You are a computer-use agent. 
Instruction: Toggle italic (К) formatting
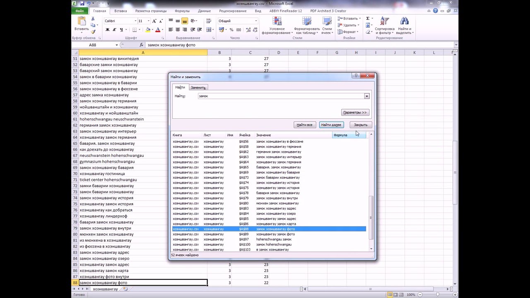(114, 30)
